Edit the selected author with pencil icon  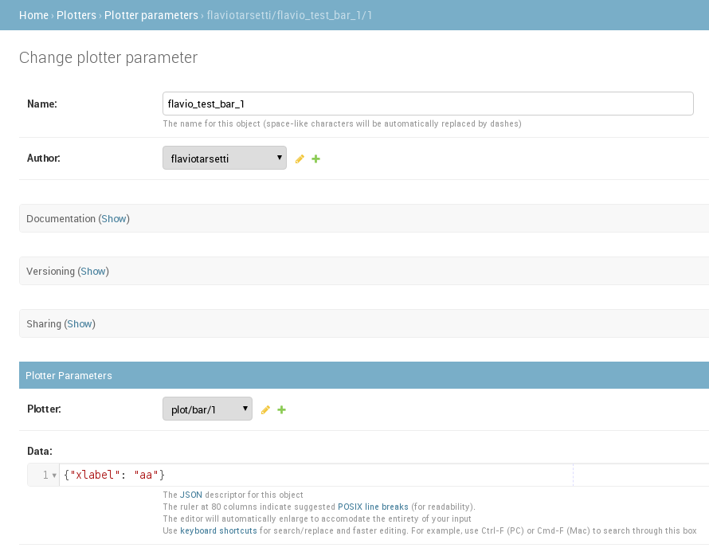pos(300,159)
